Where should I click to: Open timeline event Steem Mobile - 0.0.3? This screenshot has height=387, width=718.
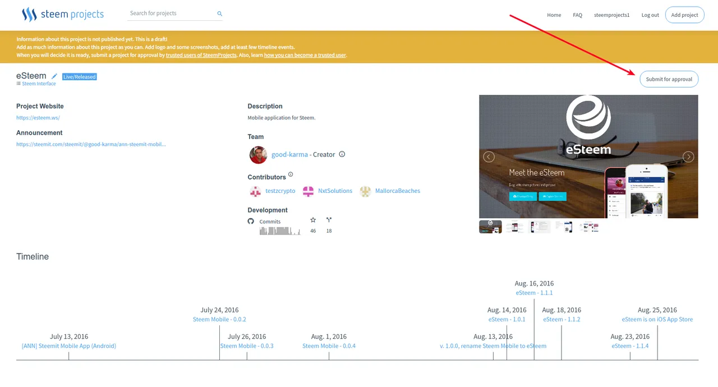(247, 346)
